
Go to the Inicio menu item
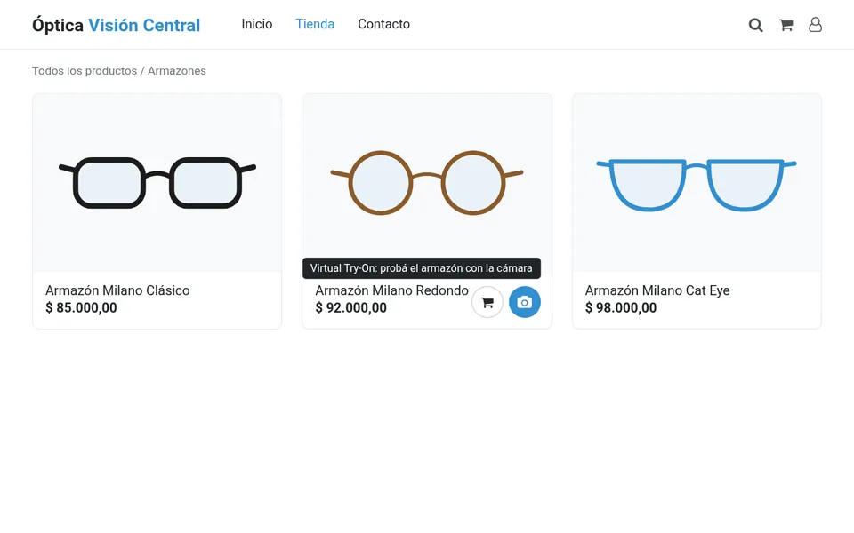pyautogui.click(x=257, y=25)
